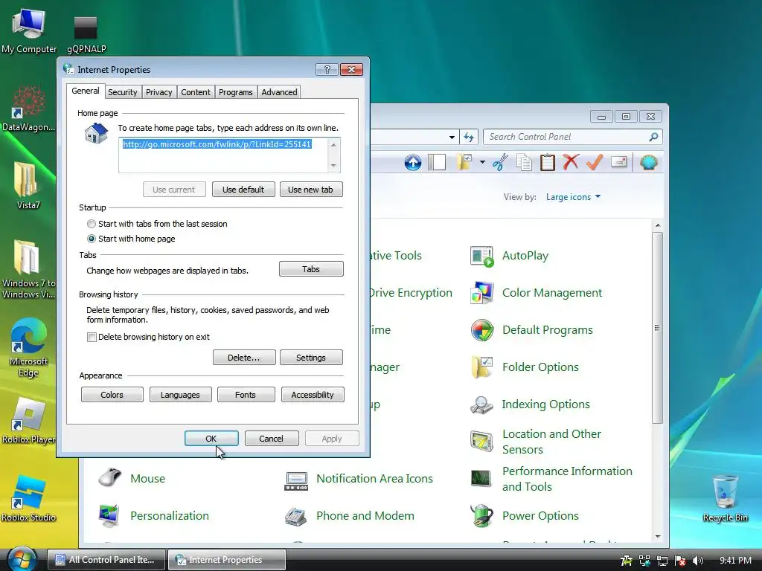Select the General tab
The width and height of the screenshot is (762, 571).
pos(86,91)
